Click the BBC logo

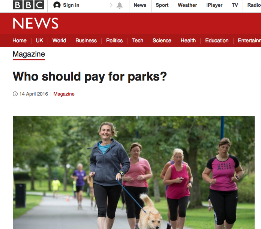pyautogui.click(x=28, y=5)
